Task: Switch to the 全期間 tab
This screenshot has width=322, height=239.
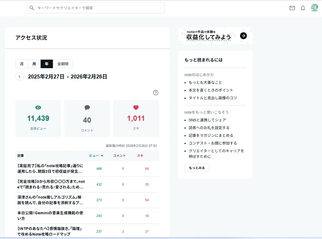Action: coord(63,64)
